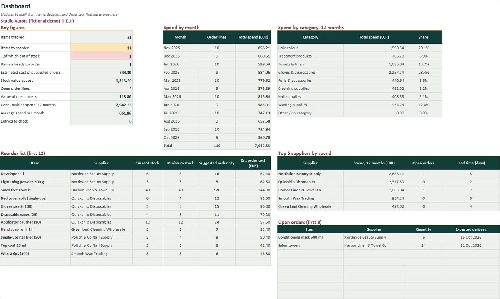The image size is (500, 299).
Task: Select Smooth Wax Trading in Top 5 suppliers
Action: (x=310, y=199)
